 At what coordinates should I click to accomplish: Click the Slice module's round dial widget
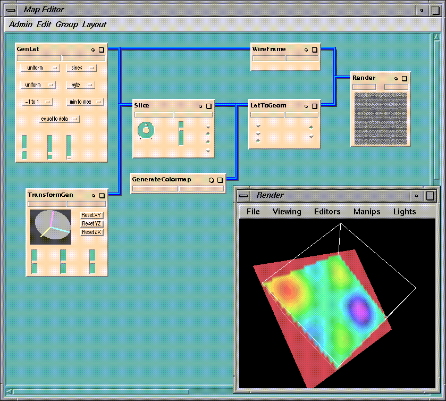[x=146, y=130]
